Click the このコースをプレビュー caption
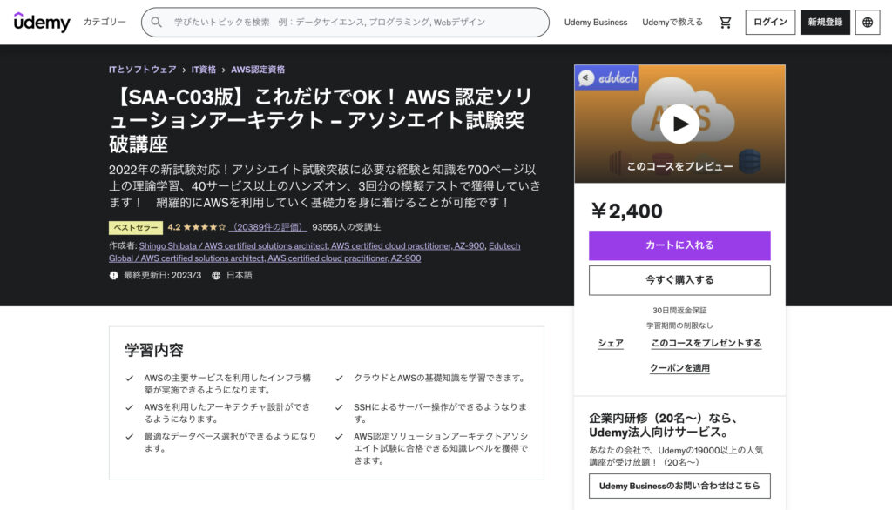This screenshot has height=510, width=892. (679, 166)
